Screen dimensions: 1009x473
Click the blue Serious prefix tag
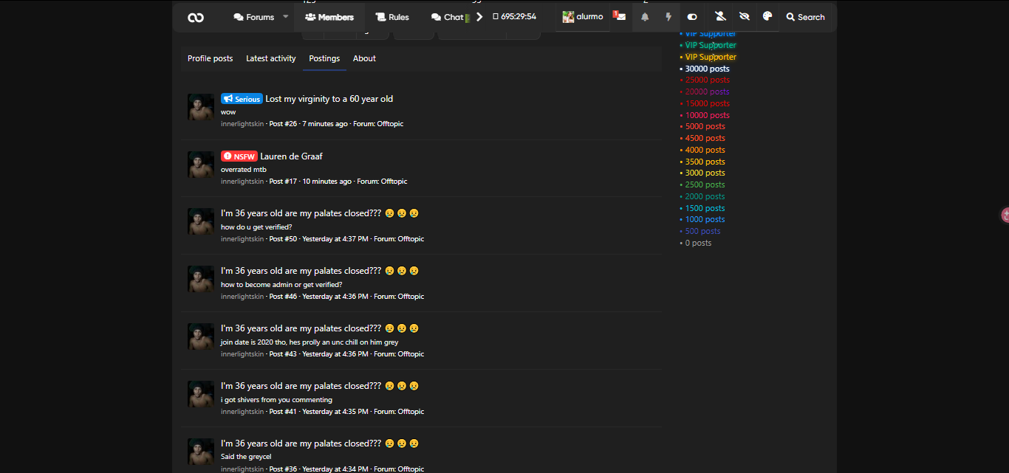click(242, 99)
